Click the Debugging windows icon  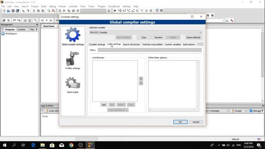(157, 11)
